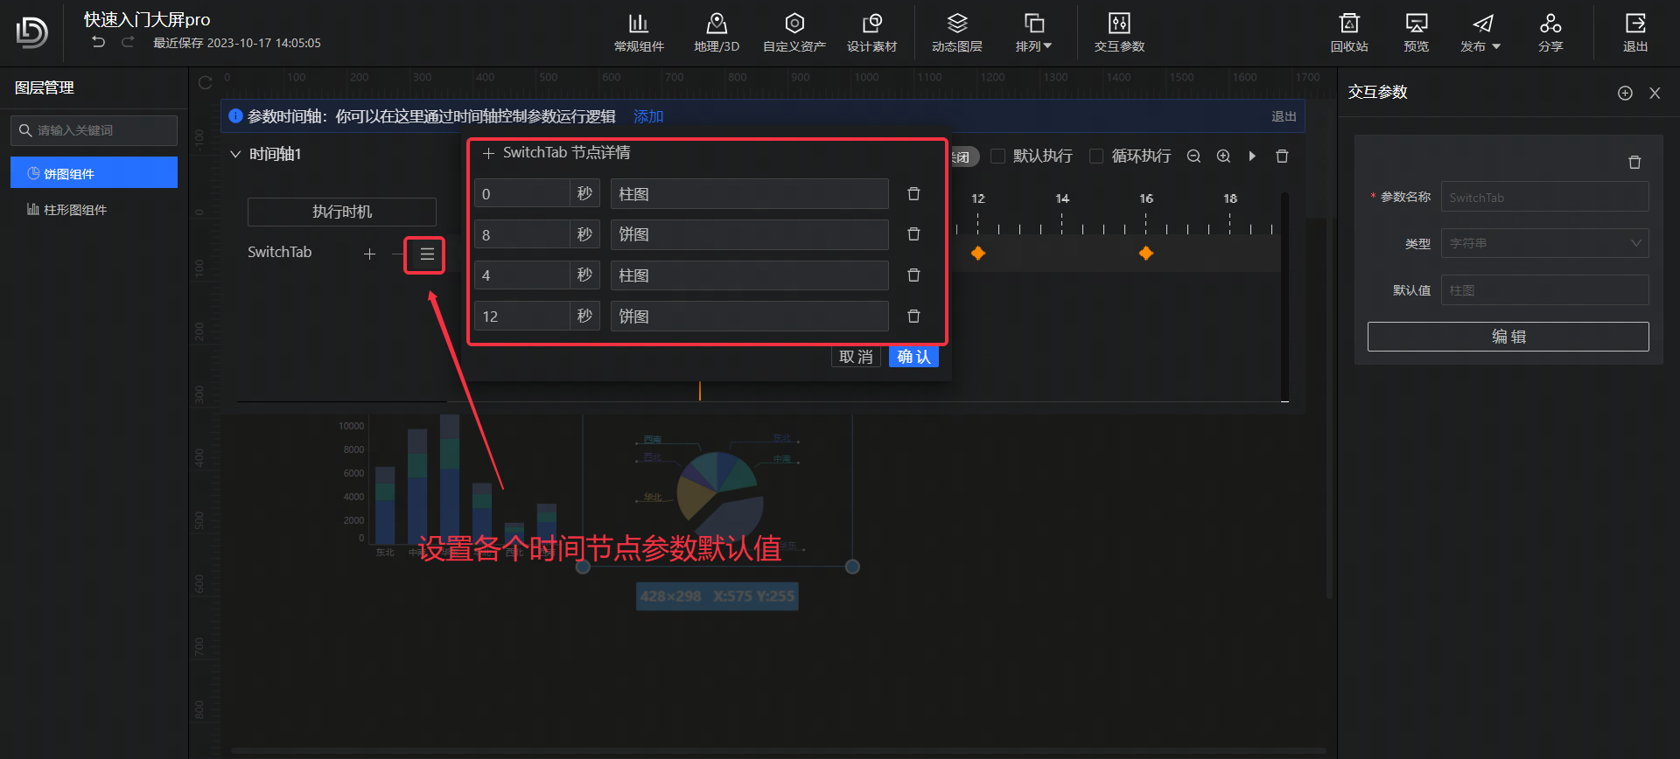Click the 预览 preview icon

coord(1416,32)
